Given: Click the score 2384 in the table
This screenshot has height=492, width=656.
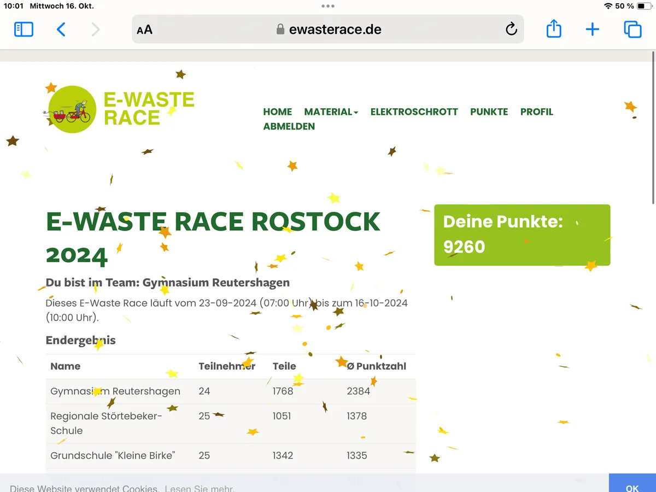Looking at the screenshot, I should 359,391.
